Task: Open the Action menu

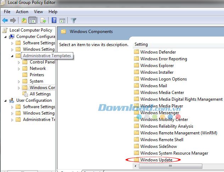Action: point(22,12)
